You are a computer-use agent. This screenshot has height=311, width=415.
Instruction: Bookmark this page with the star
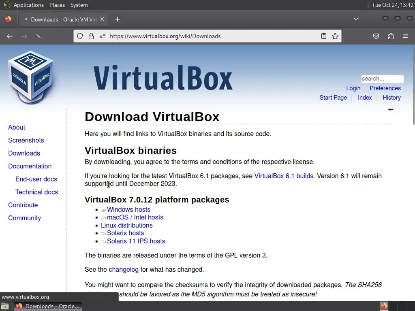point(335,36)
